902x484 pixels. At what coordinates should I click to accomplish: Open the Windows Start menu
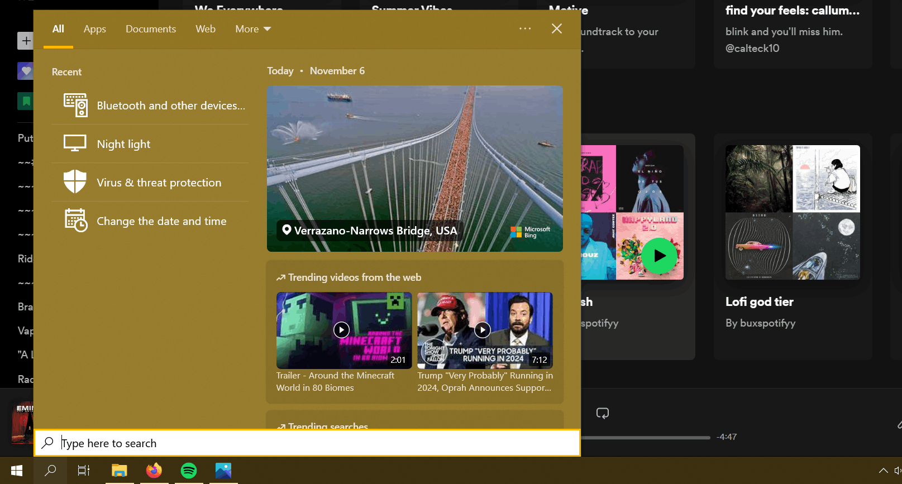(17, 471)
